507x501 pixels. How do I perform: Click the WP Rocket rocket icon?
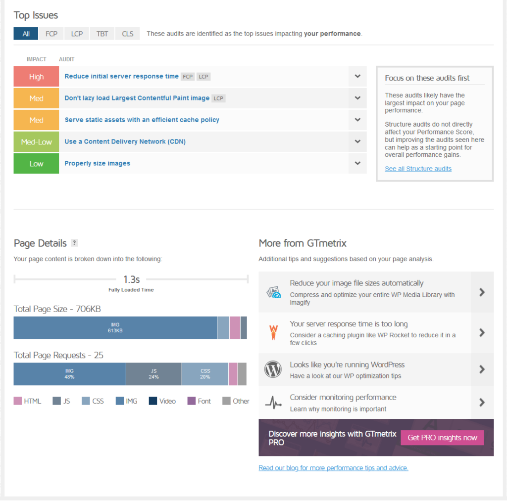click(x=273, y=332)
